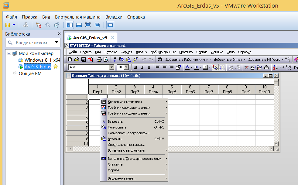Open Добавить в Рабочую книгу dropdown
This screenshot has width=298, height=185.
point(210,60)
